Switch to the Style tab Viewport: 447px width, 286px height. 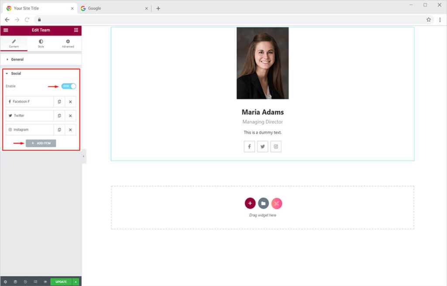41,44
